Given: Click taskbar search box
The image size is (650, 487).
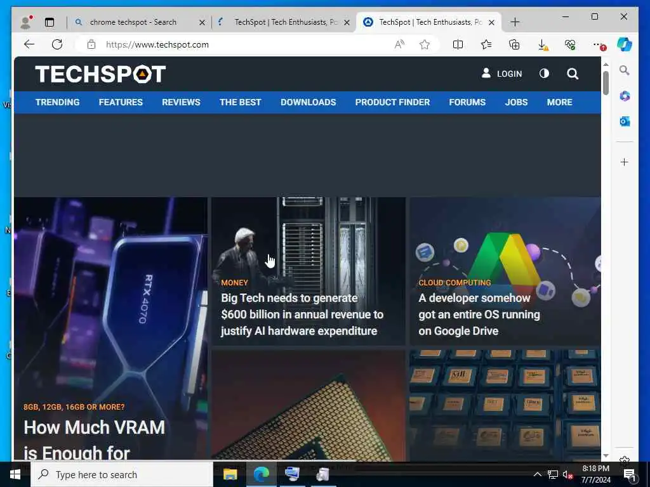Looking at the screenshot, I should click(x=122, y=474).
